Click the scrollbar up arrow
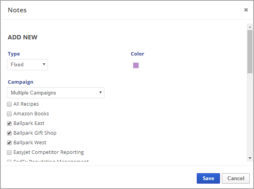 click(x=250, y=27)
